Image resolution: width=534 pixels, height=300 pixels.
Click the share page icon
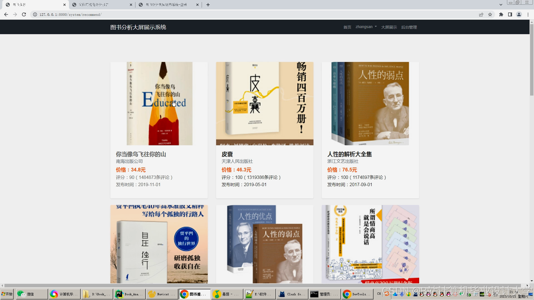coord(481,14)
